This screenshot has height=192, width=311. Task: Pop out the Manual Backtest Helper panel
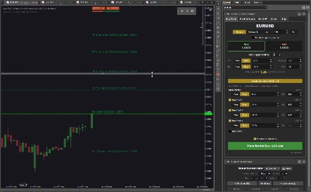[x=299, y=161]
